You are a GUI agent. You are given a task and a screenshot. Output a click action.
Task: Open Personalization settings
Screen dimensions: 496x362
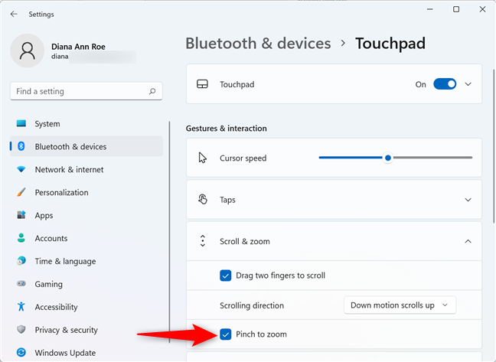pyautogui.click(x=86, y=192)
